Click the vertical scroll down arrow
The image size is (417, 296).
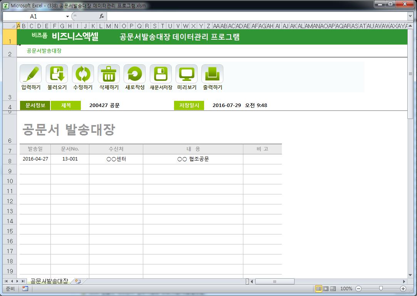click(x=410, y=275)
